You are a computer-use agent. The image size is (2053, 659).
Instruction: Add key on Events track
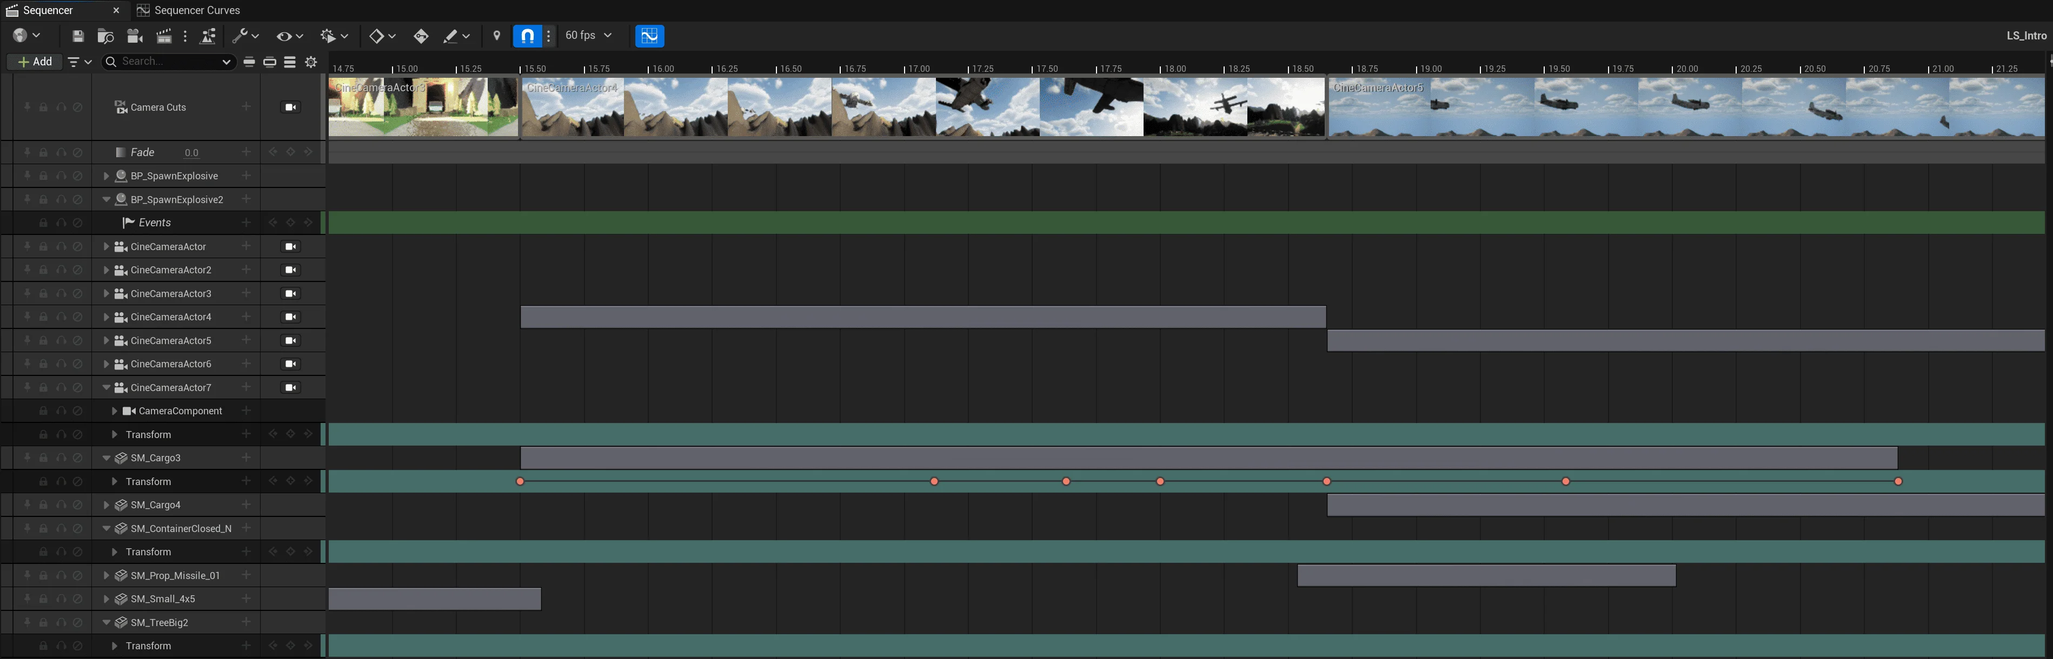tap(290, 223)
